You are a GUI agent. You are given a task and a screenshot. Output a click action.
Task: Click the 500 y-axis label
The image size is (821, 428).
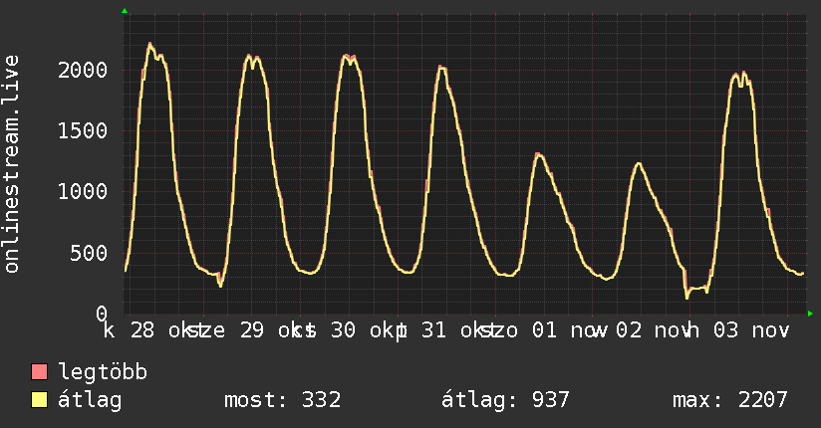click(92, 252)
